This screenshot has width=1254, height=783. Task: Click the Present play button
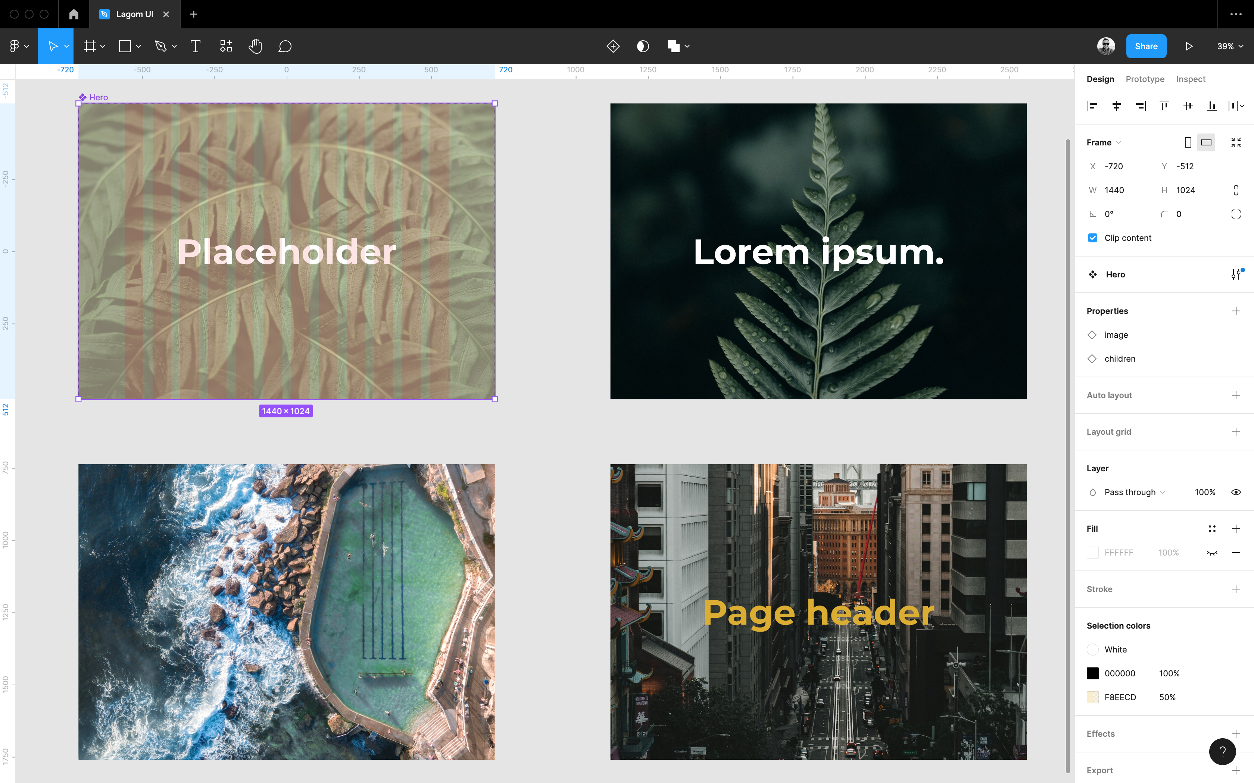(1189, 47)
